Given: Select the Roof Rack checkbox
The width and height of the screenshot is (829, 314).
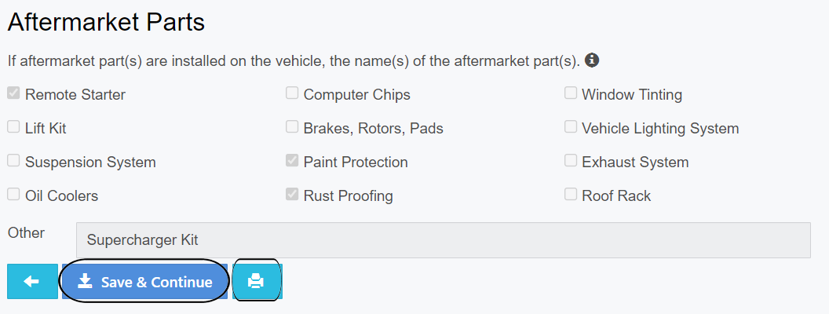Looking at the screenshot, I should 571,195.
